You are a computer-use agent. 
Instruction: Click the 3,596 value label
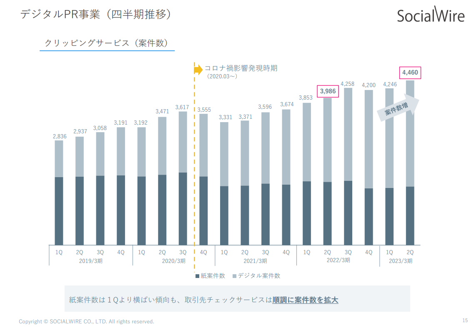point(265,107)
